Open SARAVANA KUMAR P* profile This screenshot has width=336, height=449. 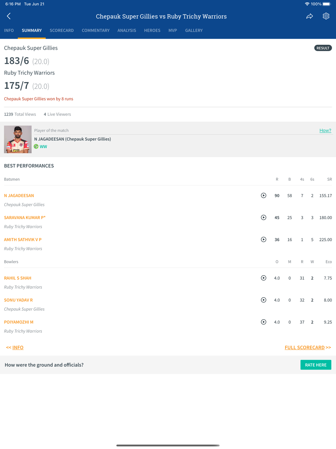[x=25, y=217]
